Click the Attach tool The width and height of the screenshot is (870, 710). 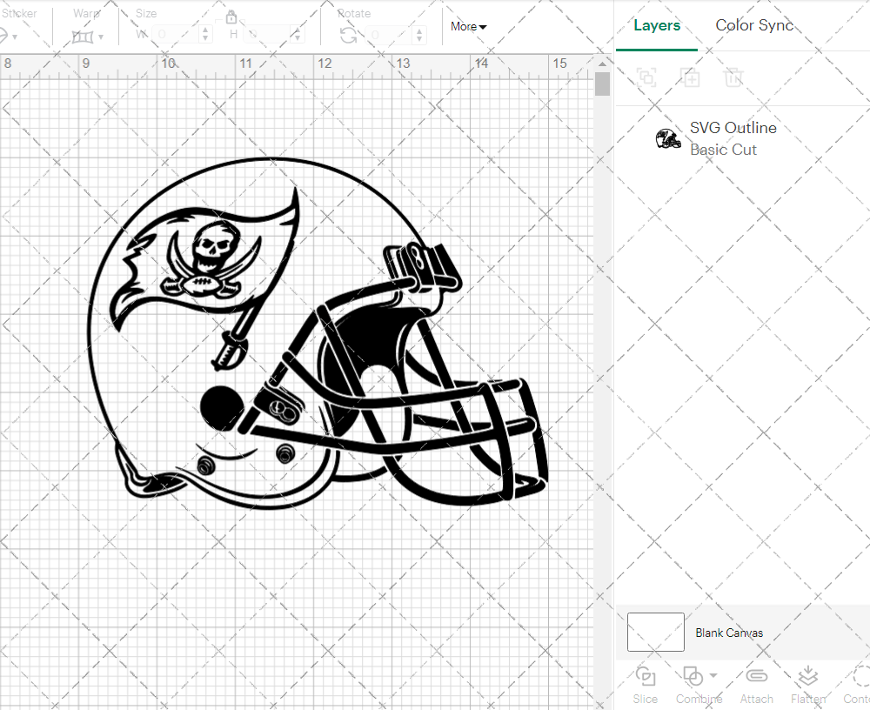click(756, 686)
